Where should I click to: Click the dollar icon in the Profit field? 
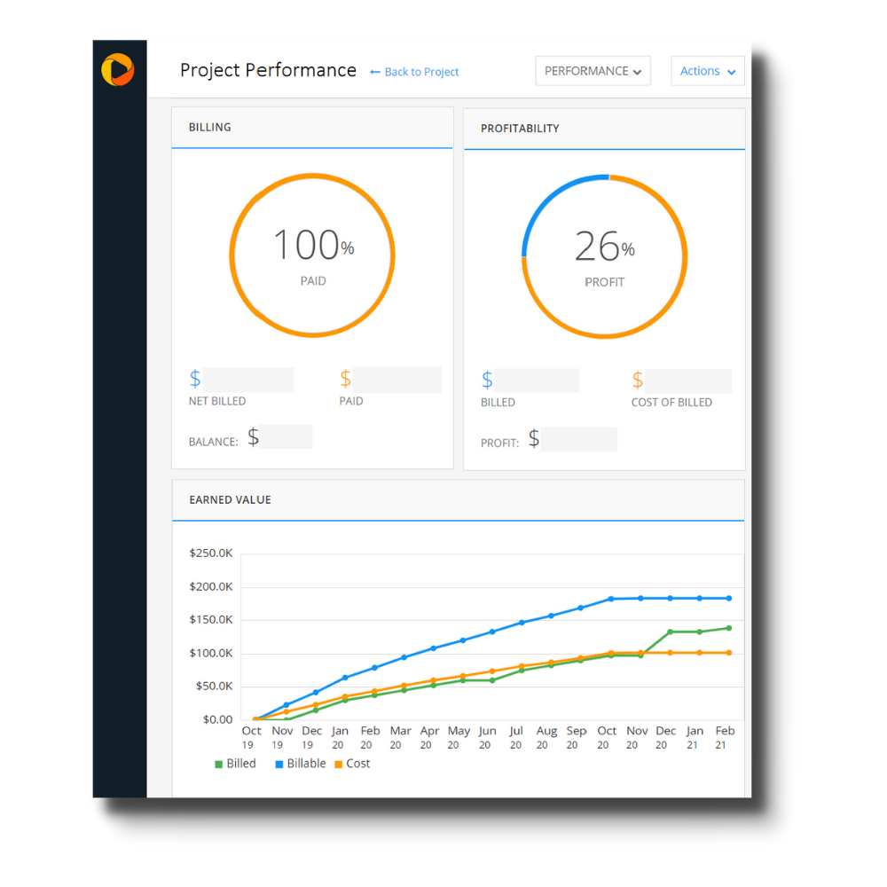pos(533,437)
